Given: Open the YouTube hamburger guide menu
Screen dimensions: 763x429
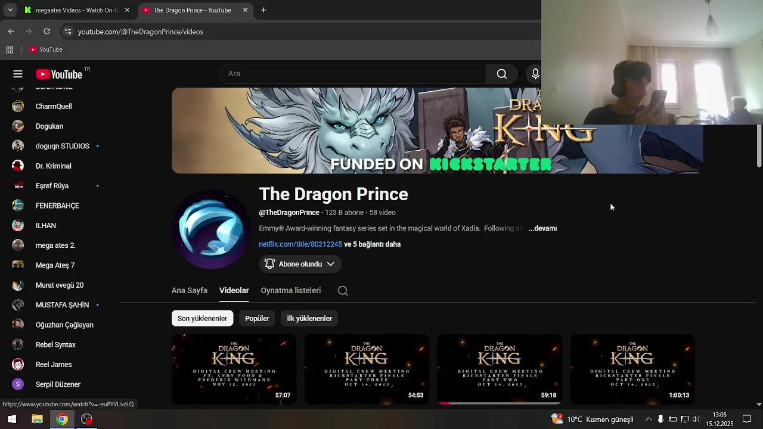Looking at the screenshot, I should [x=18, y=74].
